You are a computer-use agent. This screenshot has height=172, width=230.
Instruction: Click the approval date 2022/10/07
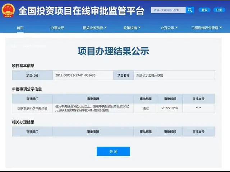click(x=170, y=108)
